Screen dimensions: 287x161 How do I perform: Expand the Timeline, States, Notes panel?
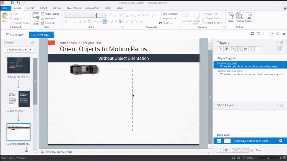(208, 152)
